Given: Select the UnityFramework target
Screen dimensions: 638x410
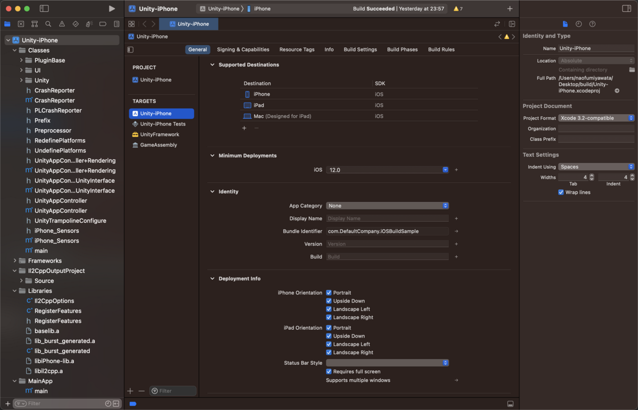Looking at the screenshot, I should [159, 134].
